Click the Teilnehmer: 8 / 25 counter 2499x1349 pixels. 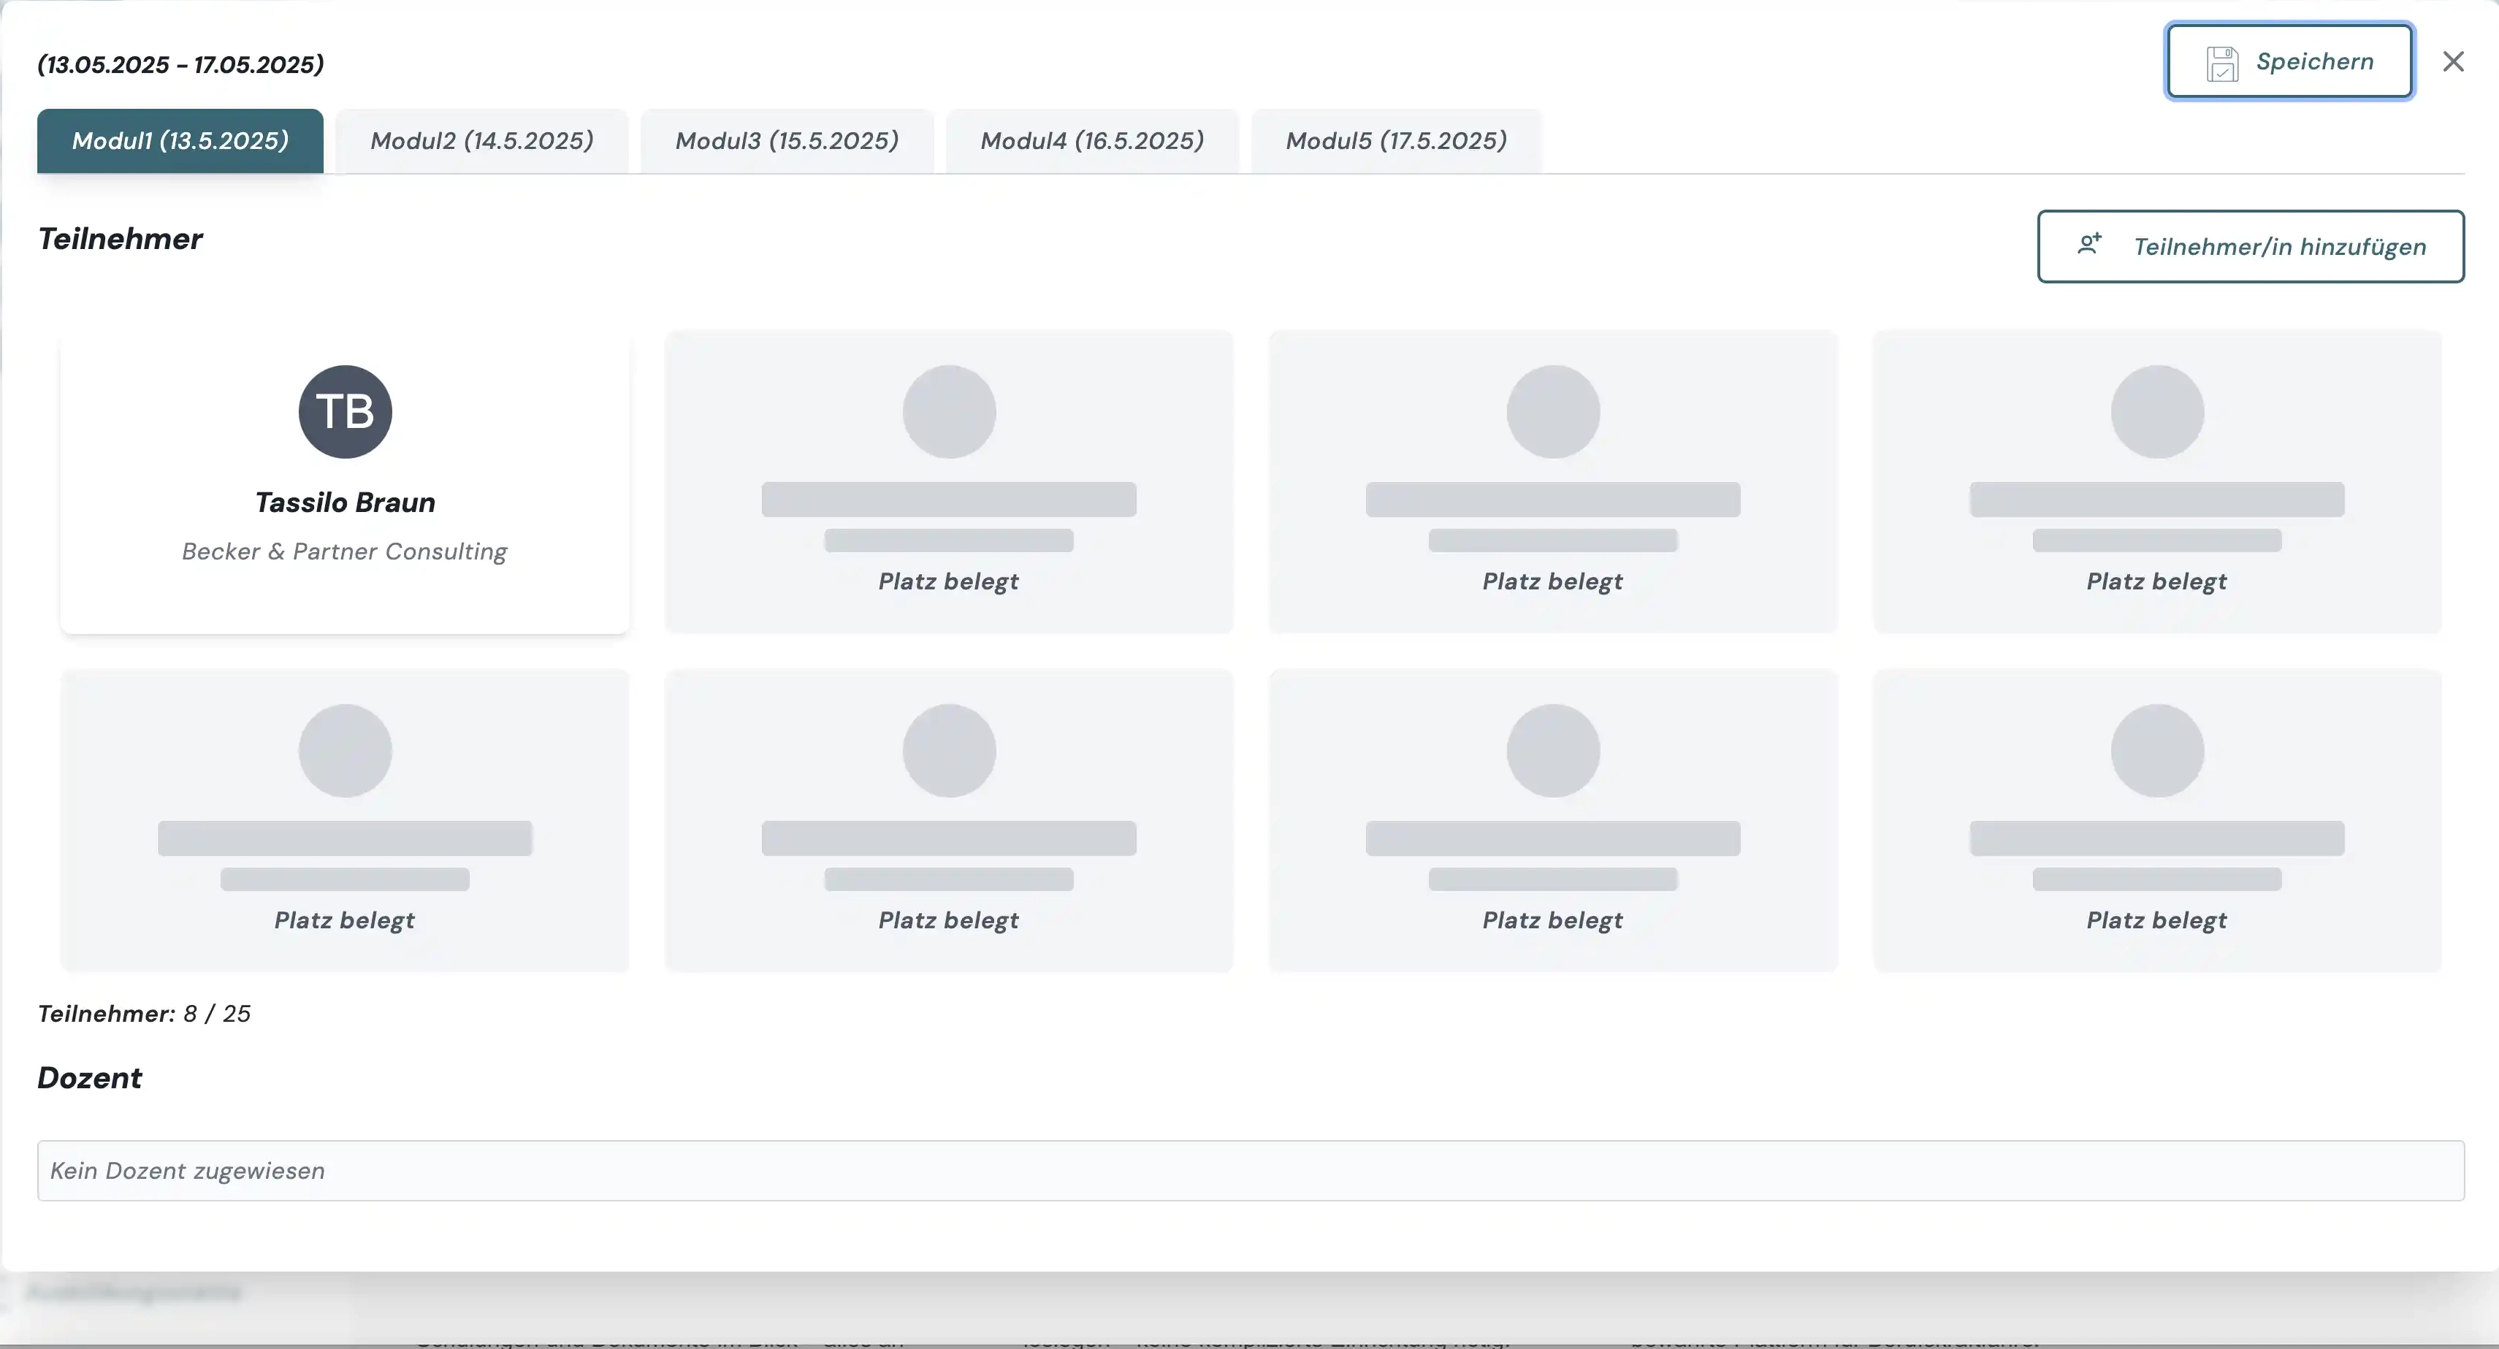click(144, 1014)
